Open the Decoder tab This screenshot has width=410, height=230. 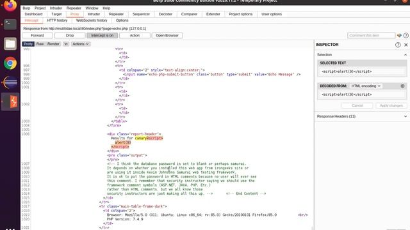click(165, 14)
